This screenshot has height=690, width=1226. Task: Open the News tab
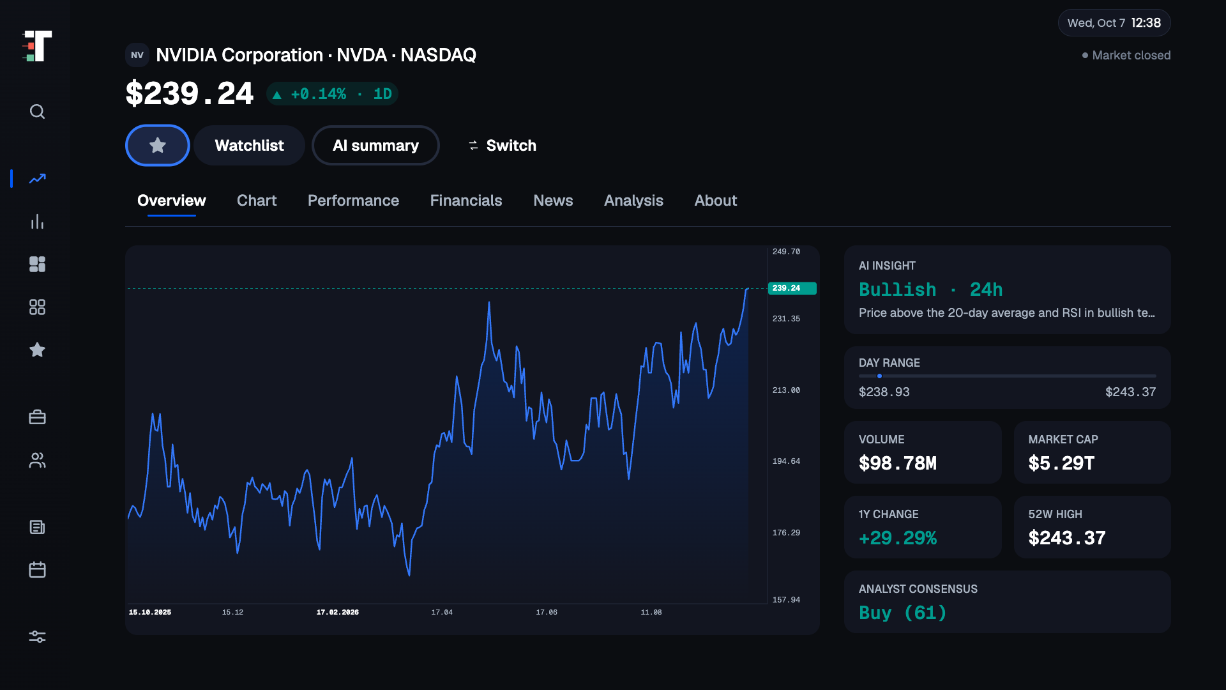[553, 201]
